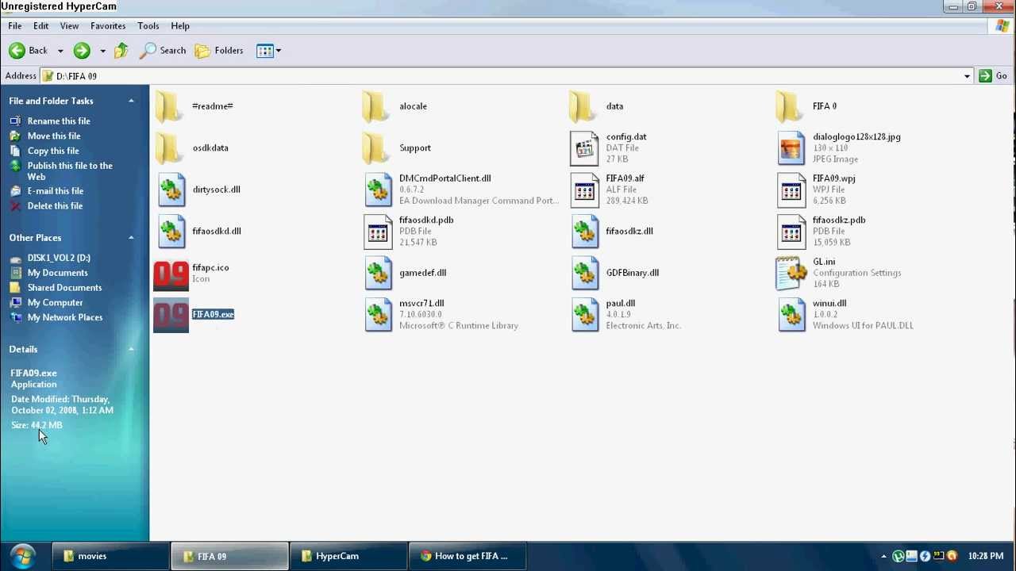Open the Back history dropdown arrow
Image resolution: width=1016 pixels, height=571 pixels.
60,51
